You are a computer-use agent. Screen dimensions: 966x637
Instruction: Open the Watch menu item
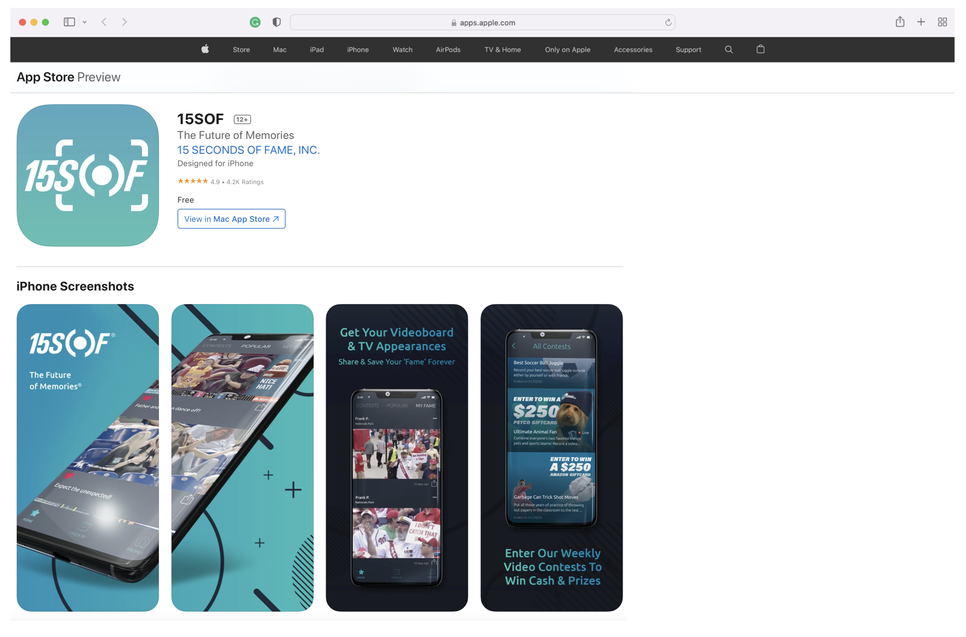click(402, 50)
